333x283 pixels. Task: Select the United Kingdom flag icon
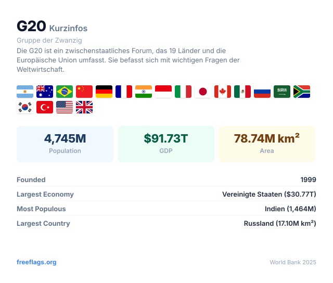(x=84, y=107)
